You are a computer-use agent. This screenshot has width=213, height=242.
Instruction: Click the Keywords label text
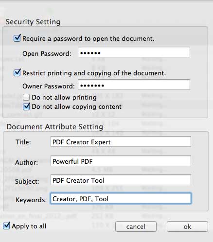point(31,200)
